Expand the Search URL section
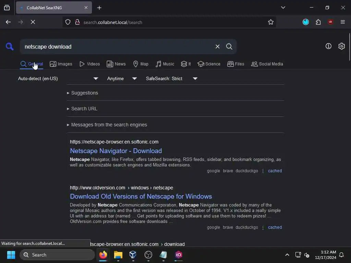Screen dimensions: 351x263 click(82, 109)
